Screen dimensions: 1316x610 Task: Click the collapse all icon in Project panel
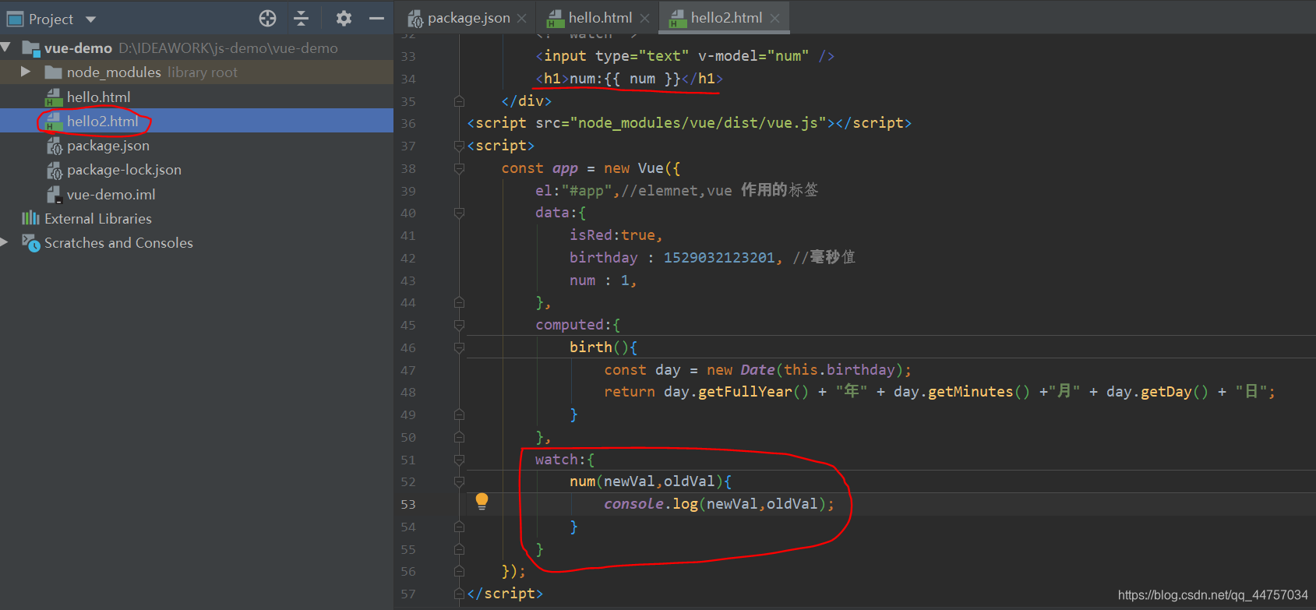(302, 19)
